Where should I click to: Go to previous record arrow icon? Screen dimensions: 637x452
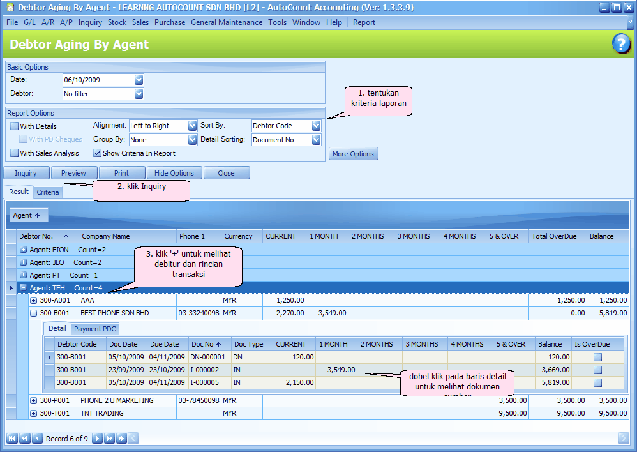coord(37,439)
